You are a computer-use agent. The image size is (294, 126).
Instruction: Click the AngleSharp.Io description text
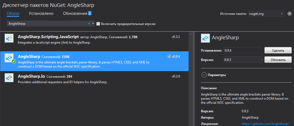click(62, 82)
